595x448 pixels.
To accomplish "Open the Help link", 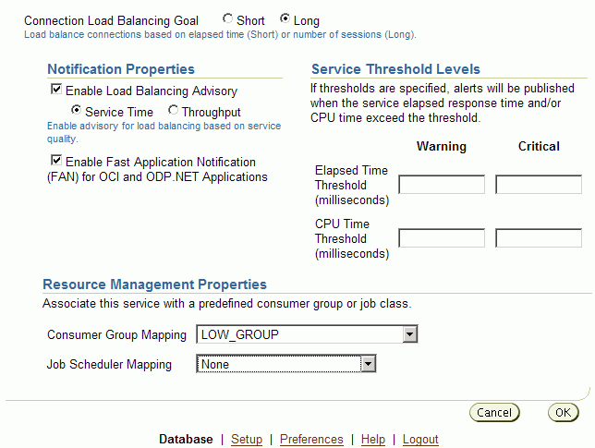I will pos(373,440).
